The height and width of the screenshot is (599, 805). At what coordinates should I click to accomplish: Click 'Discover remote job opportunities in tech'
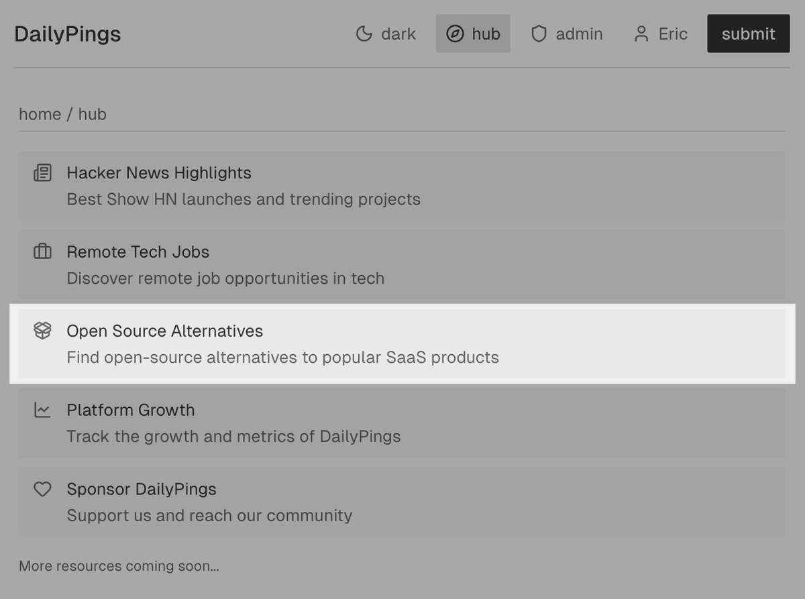[225, 278]
